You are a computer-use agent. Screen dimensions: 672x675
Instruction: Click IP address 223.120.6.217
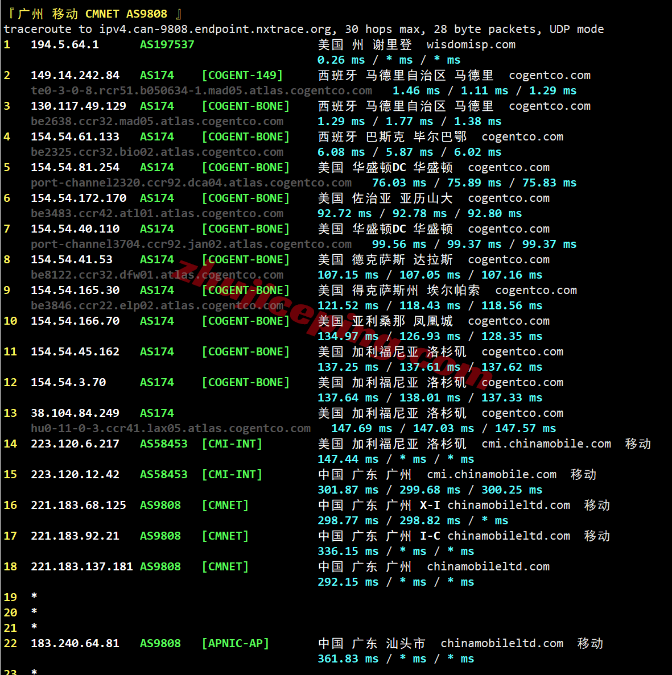[x=75, y=444]
